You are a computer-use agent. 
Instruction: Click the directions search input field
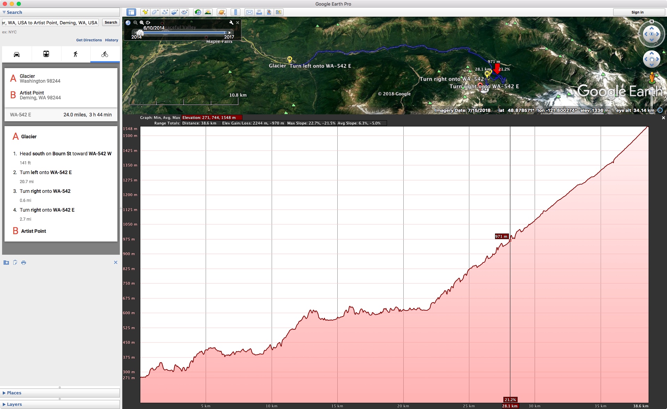coord(50,23)
